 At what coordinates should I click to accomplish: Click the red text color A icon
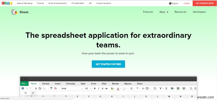coord(118,88)
